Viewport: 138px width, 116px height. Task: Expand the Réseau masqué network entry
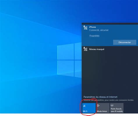click(110, 49)
